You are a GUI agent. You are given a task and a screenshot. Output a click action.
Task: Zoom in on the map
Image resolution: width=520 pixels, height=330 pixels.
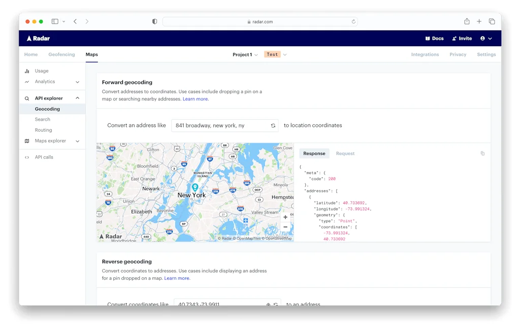point(285,217)
